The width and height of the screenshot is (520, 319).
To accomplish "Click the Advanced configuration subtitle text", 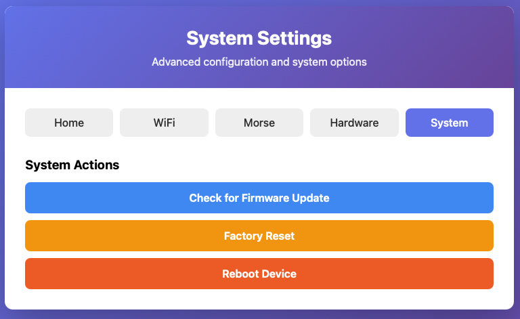I will [x=259, y=62].
